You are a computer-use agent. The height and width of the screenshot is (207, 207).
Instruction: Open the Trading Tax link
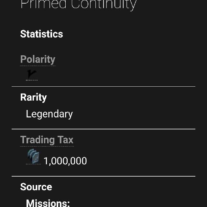point(47,140)
